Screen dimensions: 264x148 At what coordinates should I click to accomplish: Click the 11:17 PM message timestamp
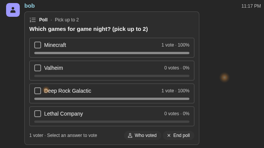point(251,6)
